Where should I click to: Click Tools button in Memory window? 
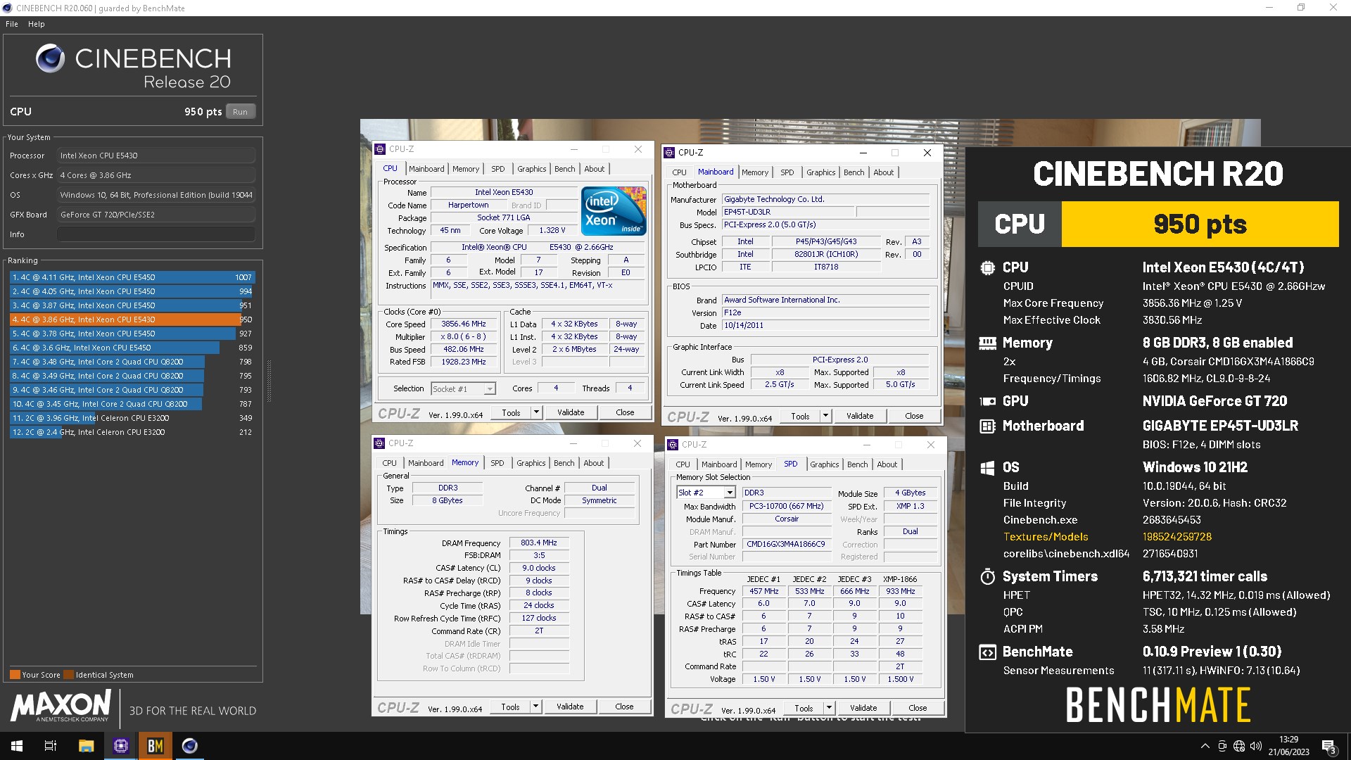click(510, 707)
